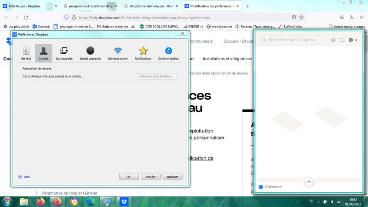Open the Dropbox folder icon in panel
The height and width of the screenshot is (207, 368).
click(x=342, y=40)
